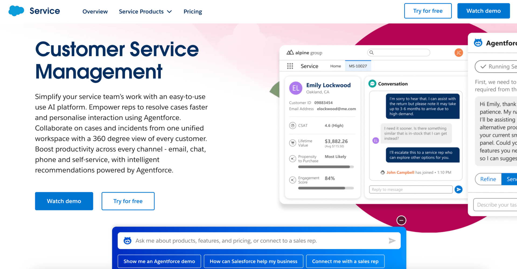Click the Try for free button
Viewport: 517px width, 269px height.
point(428,11)
